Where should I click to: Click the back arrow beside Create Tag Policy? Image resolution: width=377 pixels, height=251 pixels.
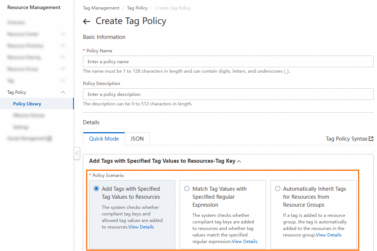[x=87, y=21]
